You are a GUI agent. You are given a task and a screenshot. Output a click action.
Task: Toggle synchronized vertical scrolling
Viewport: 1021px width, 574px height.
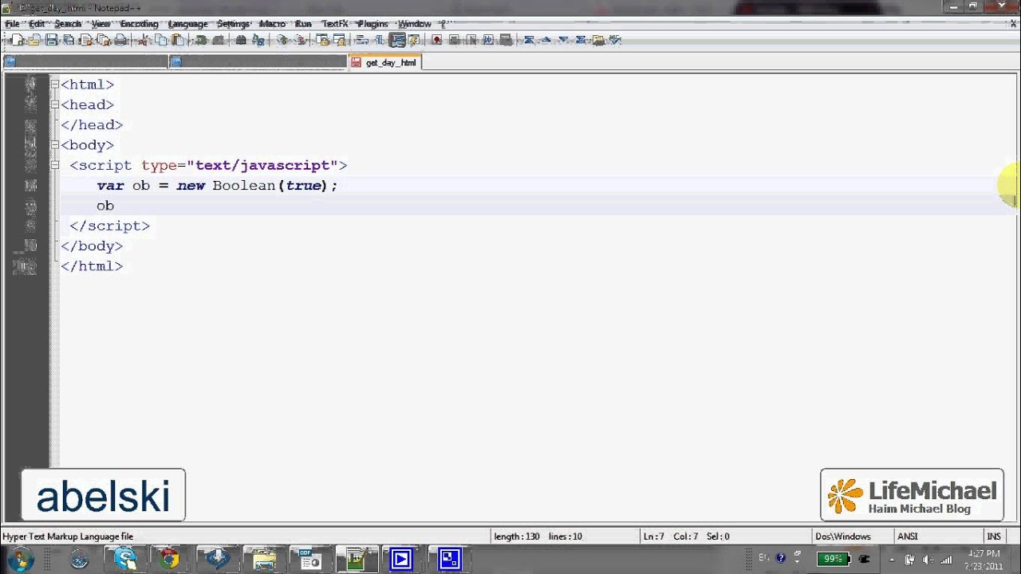click(x=324, y=40)
